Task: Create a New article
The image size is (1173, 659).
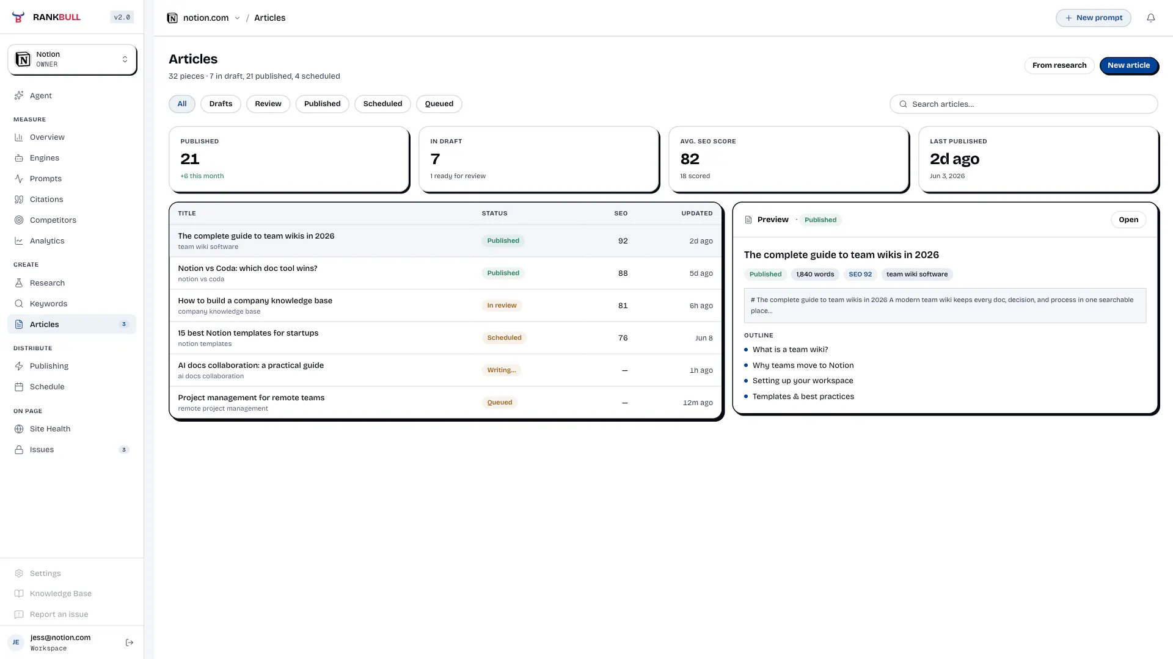Action: pyautogui.click(x=1128, y=65)
